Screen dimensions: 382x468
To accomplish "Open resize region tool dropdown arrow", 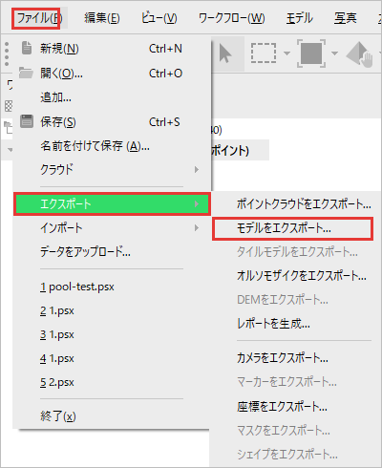I will click(334, 53).
